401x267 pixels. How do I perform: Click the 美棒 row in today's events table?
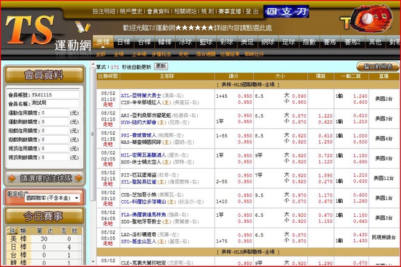point(44,239)
